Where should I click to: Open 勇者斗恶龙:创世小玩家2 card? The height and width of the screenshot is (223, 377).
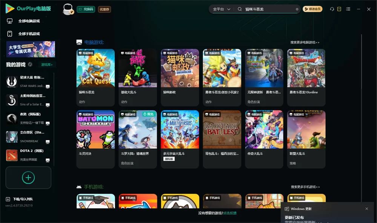222,77
